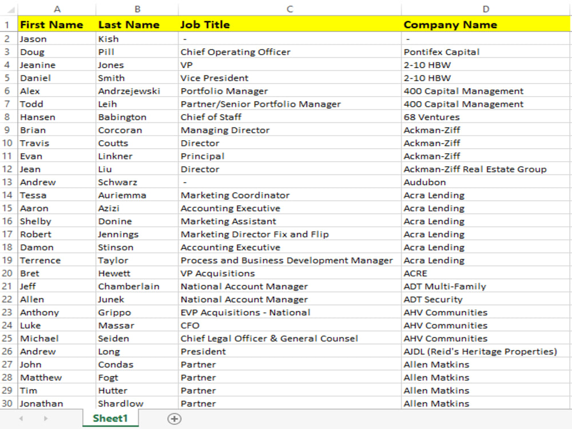Screen dimensions: 572x429
Task: Click the 'Job Title' header cell
Action: (289, 25)
